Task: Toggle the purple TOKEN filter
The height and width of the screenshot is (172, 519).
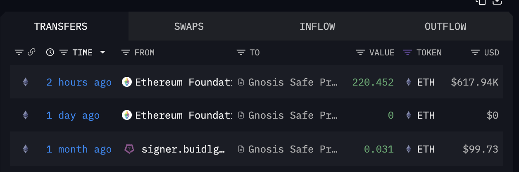Action: (x=407, y=53)
